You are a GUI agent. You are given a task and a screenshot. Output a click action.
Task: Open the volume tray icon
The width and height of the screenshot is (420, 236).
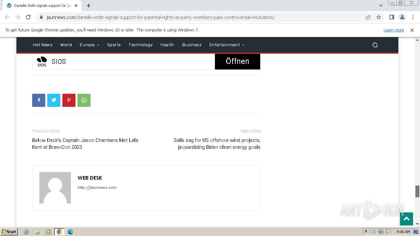[373, 232]
